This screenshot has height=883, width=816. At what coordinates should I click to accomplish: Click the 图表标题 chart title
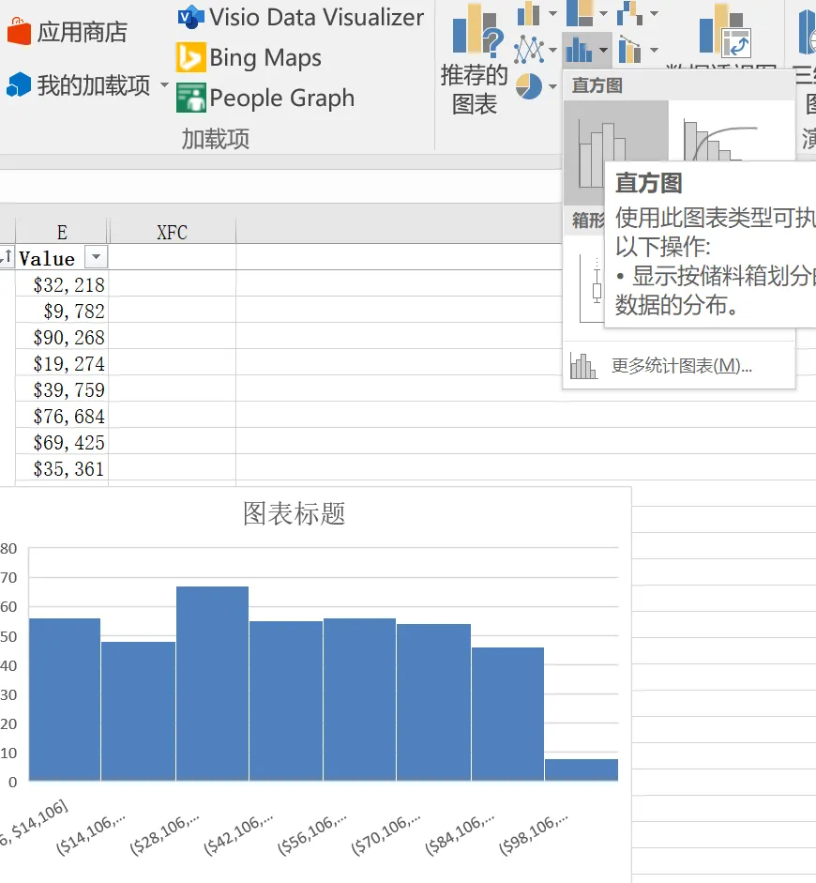[x=294, y=513]
